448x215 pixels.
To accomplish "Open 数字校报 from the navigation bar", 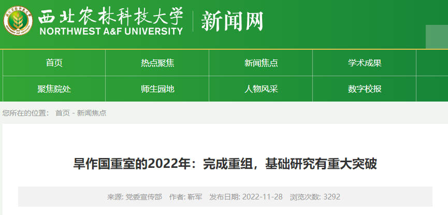I will [x=365, y=89].
